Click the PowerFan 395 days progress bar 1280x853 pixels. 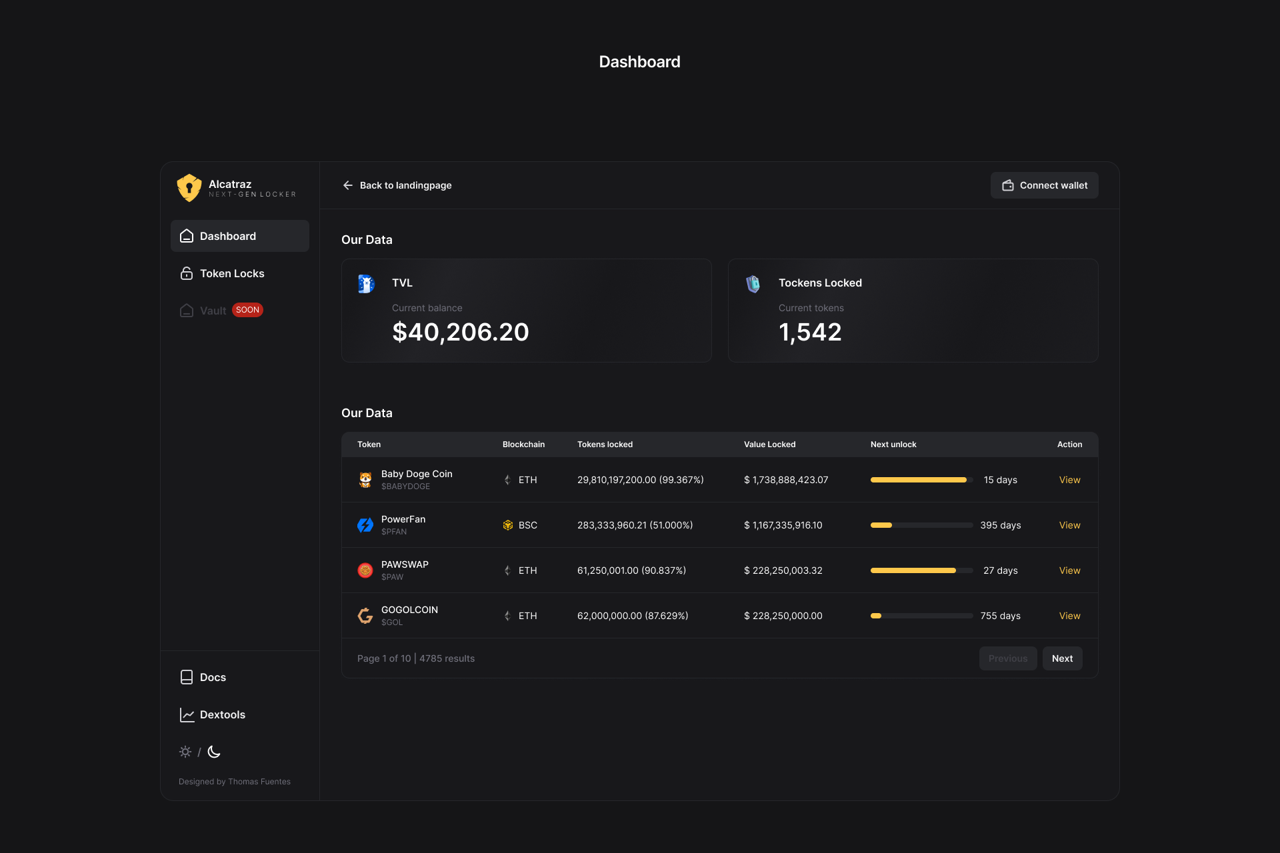click(x=922, y=525)
